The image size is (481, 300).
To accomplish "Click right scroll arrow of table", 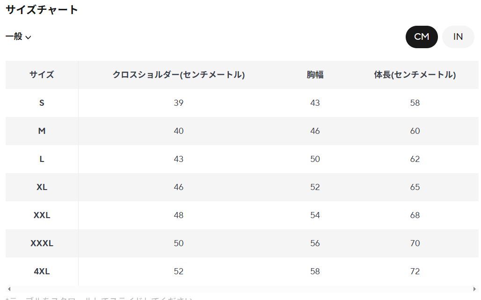I will coord(475,289).
